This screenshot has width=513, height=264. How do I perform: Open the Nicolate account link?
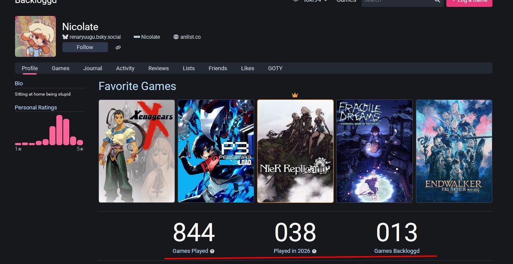tap(151, 37)
